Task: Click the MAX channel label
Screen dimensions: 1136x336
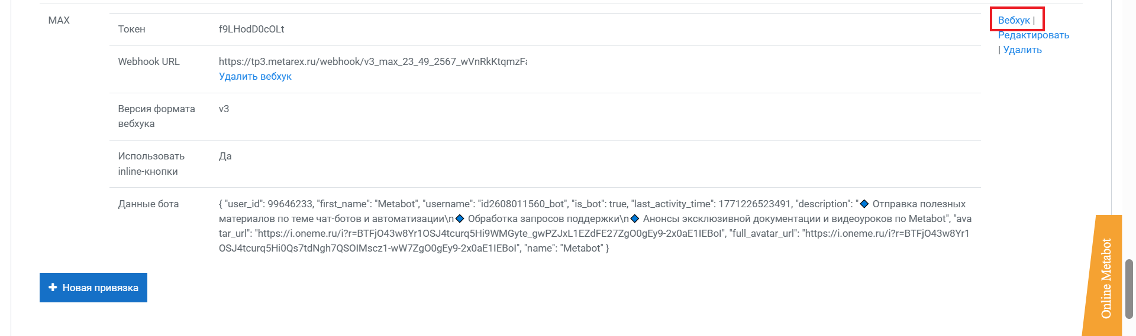Action: point(59,20)
